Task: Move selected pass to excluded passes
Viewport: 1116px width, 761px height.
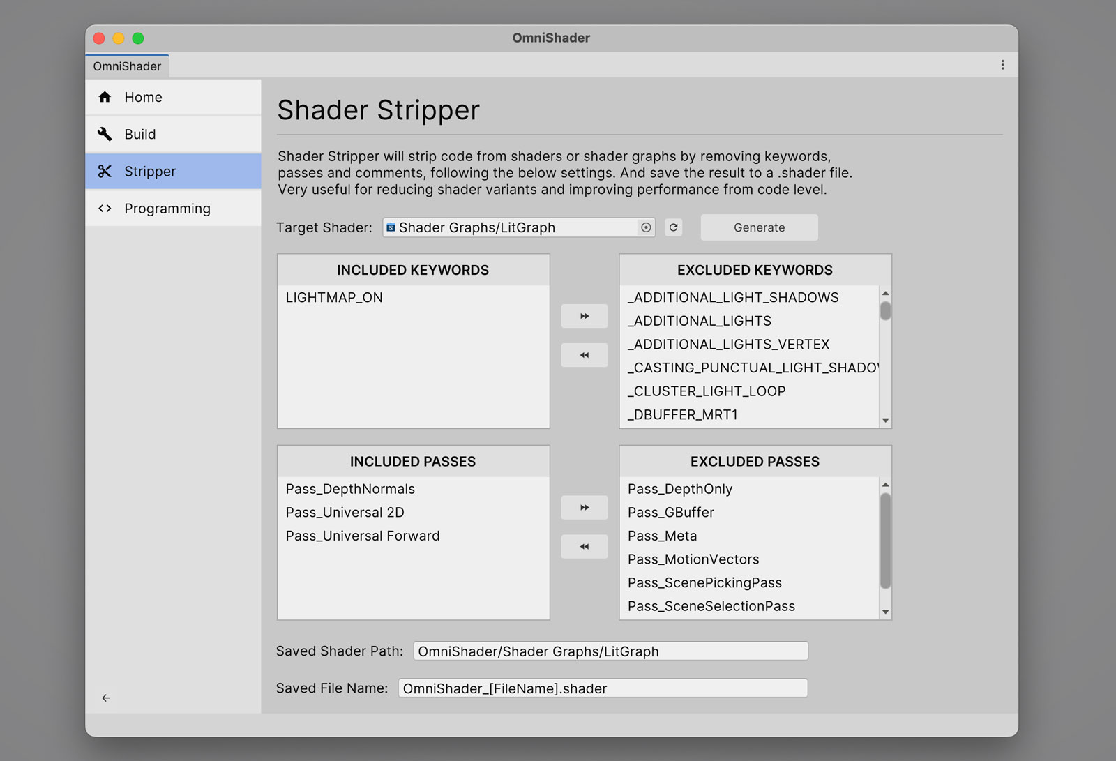Action: tap(585, 507)
